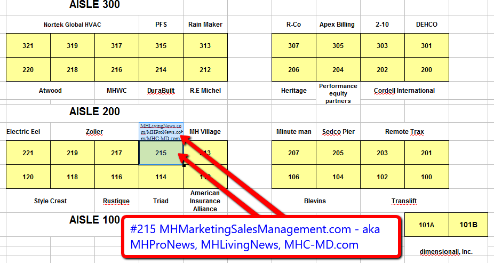
Task: Click booth cell 321
Action: tap(28, 46)
